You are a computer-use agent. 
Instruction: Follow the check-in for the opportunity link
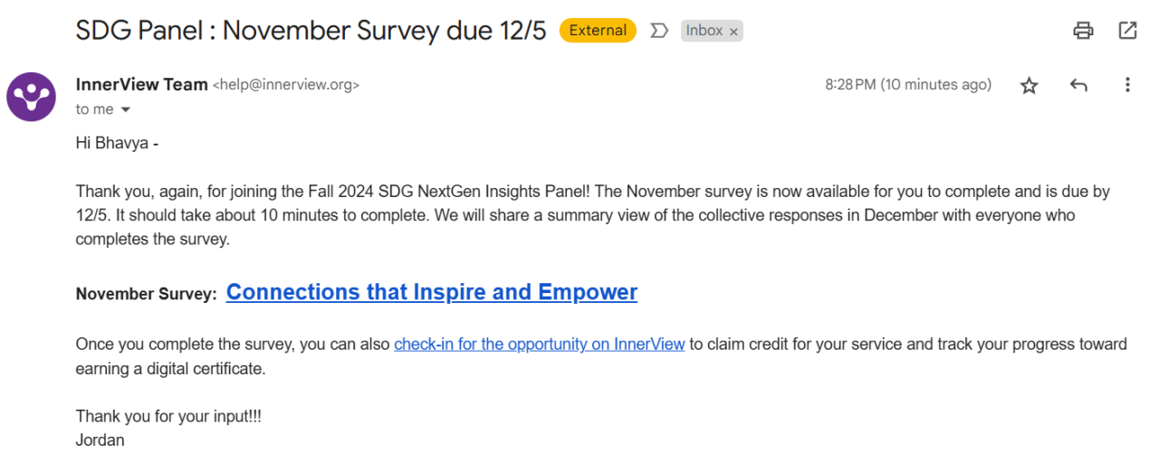pos(539,345)
